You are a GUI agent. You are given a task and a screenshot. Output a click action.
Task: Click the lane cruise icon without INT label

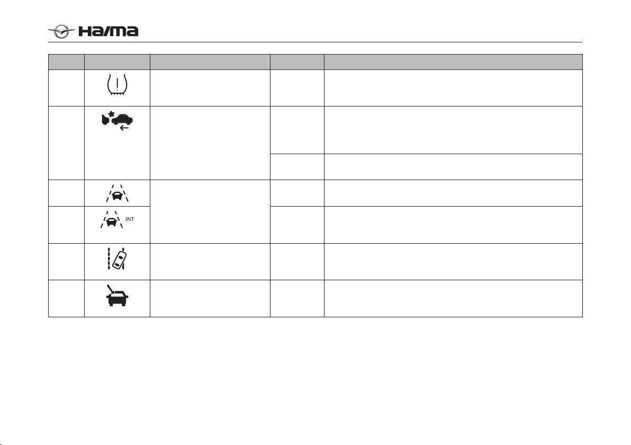coord(117,193)
